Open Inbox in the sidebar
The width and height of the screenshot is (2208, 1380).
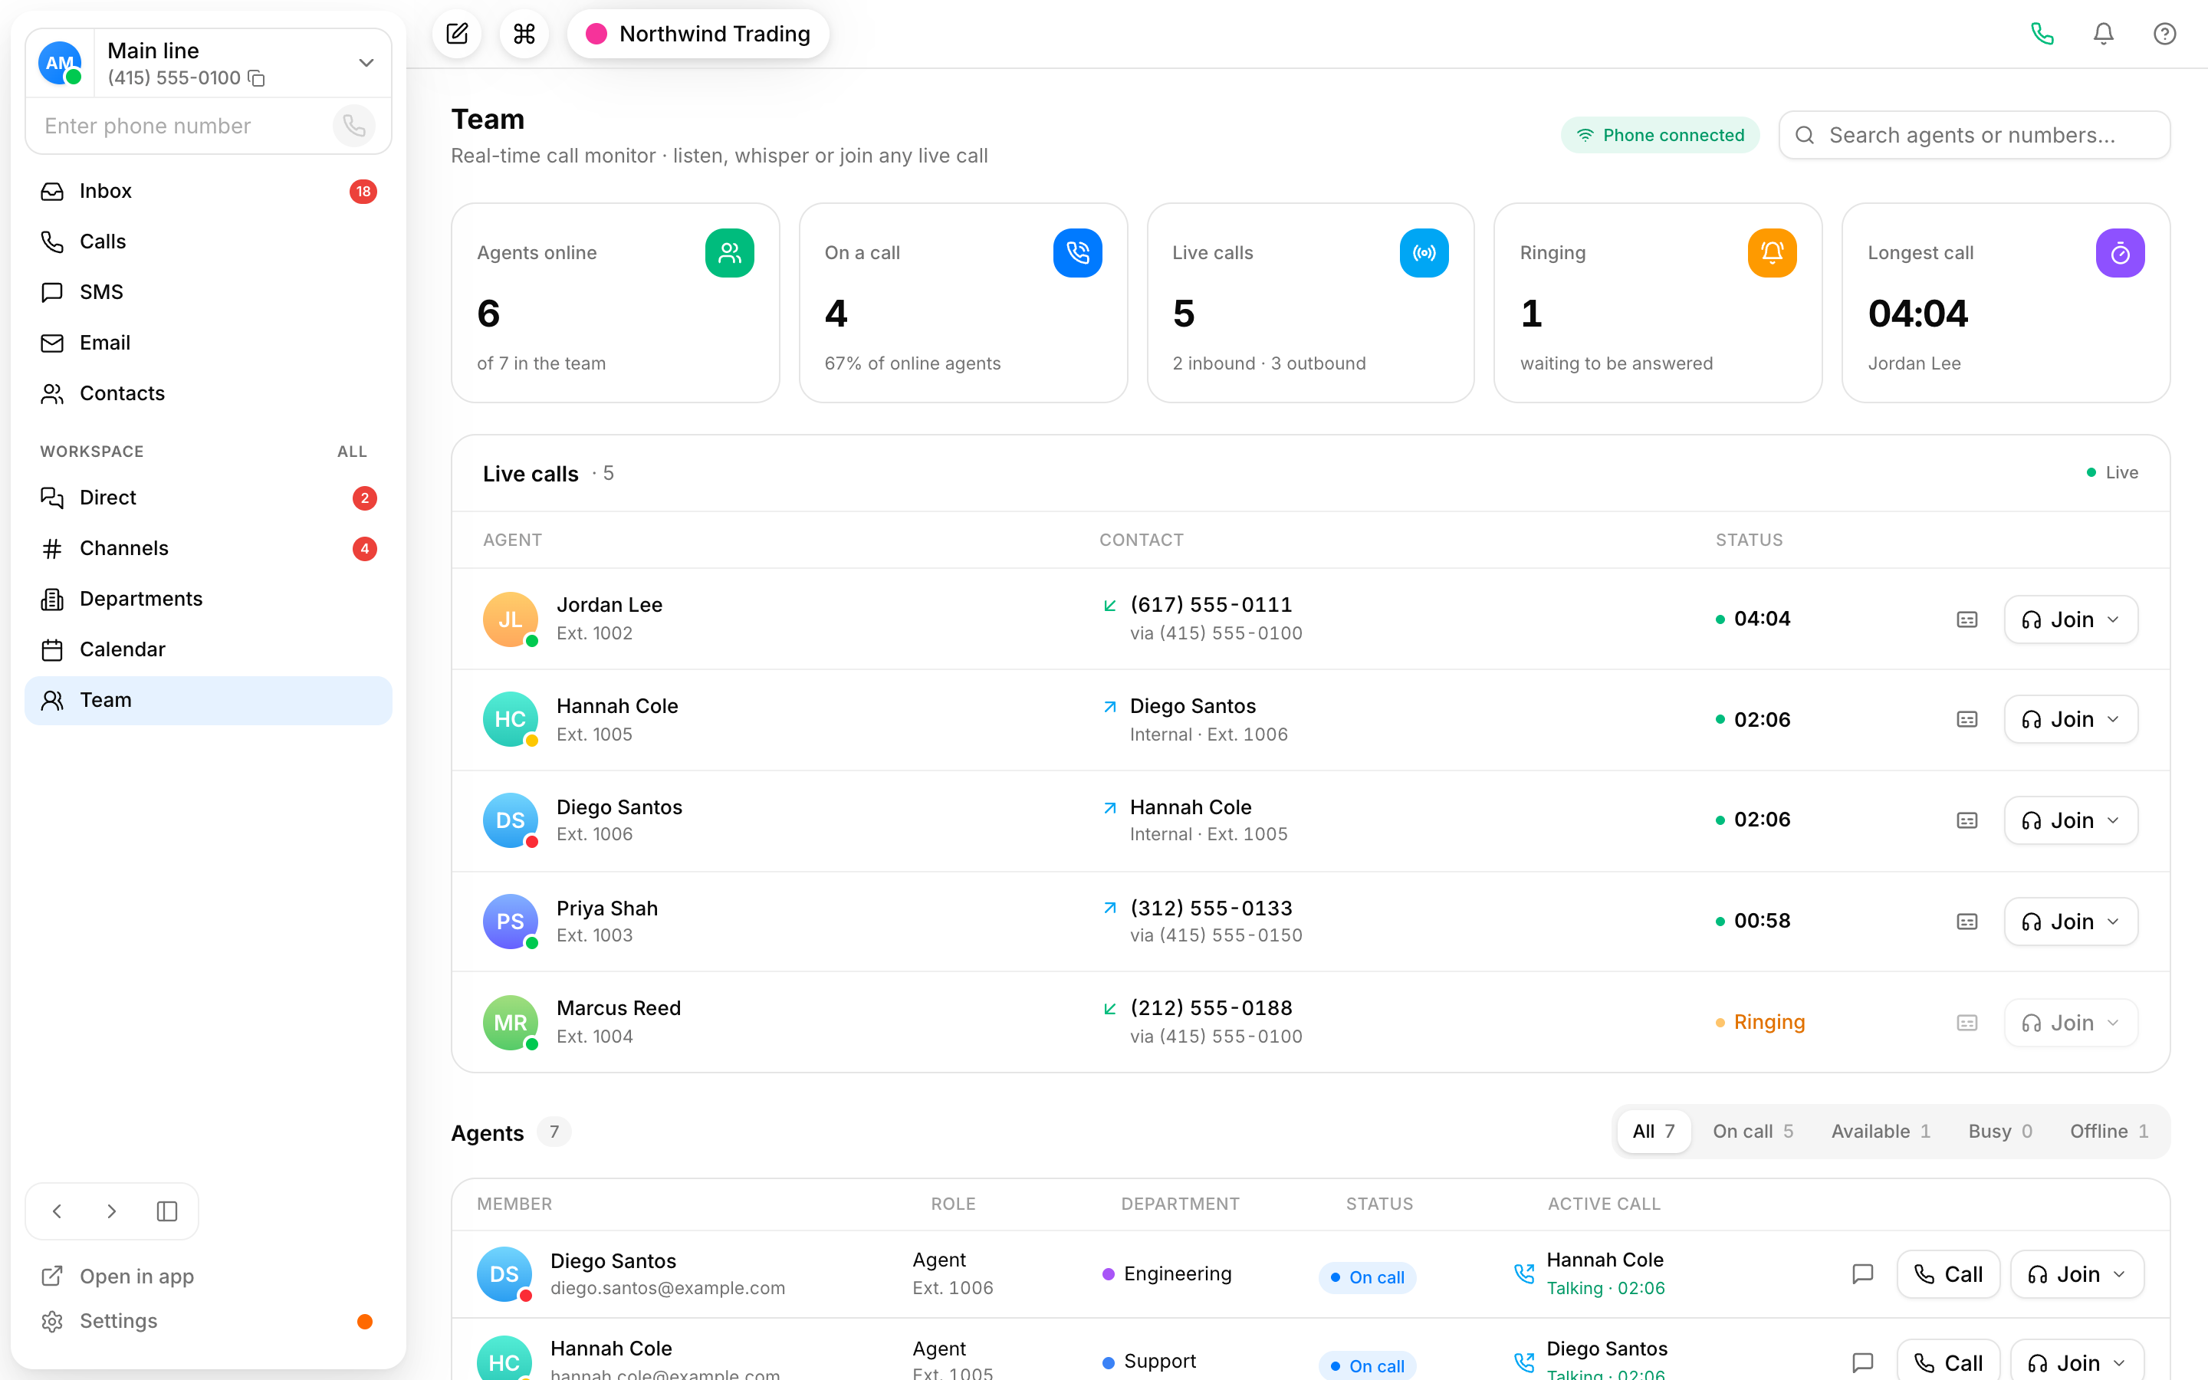pyautogui.click(x=209, y=191)
